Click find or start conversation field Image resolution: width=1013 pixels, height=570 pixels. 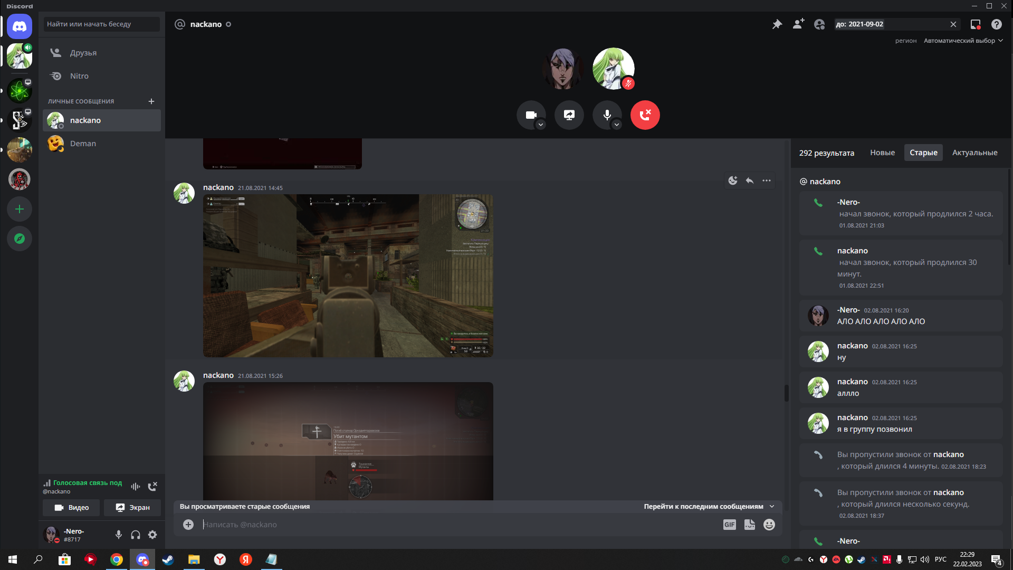[x=102, y=24]
